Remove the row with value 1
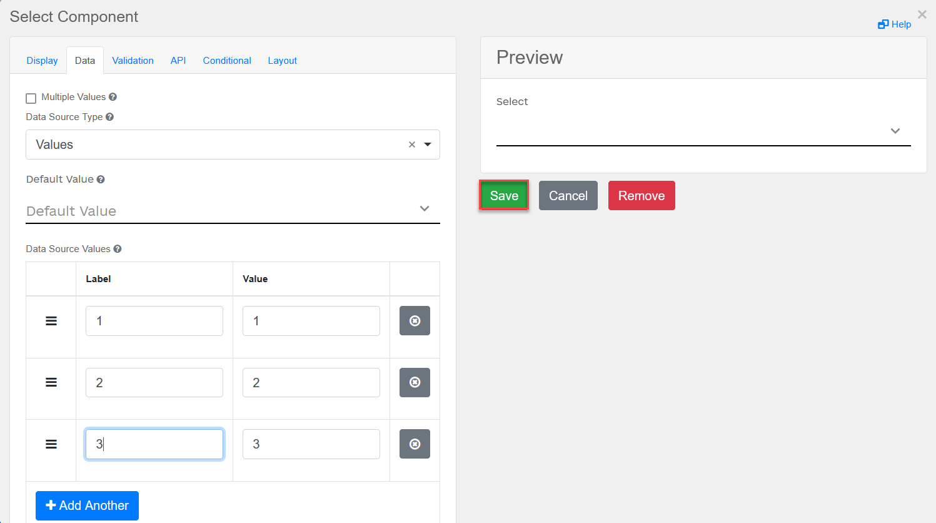The width and height of the screenshot is (936, 523). click(x=415, y=321)
